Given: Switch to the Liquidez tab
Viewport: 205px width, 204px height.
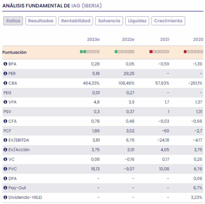Looking at the screenshot, I should (137, 21).
